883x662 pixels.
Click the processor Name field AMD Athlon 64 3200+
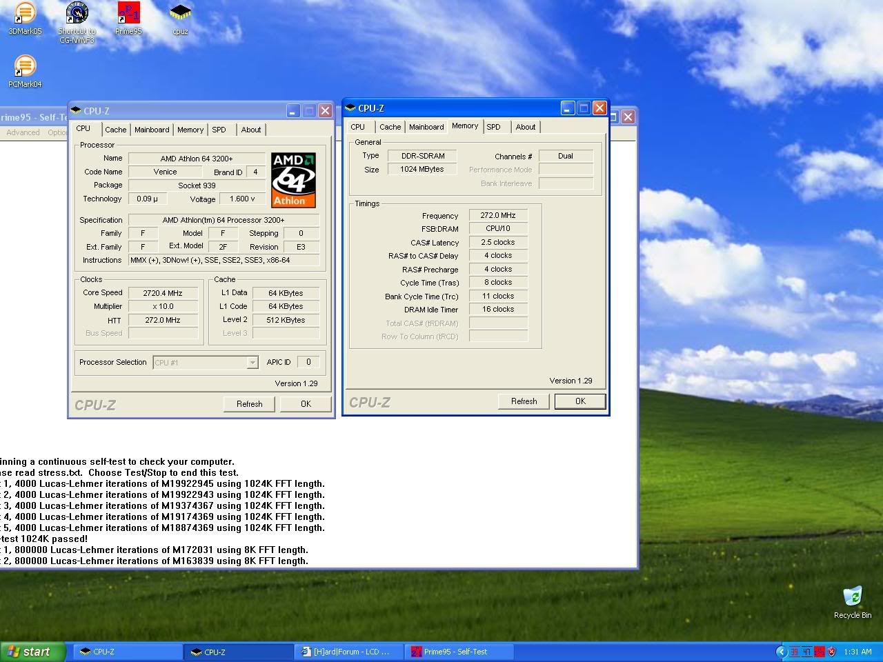(x=197, y=159)
